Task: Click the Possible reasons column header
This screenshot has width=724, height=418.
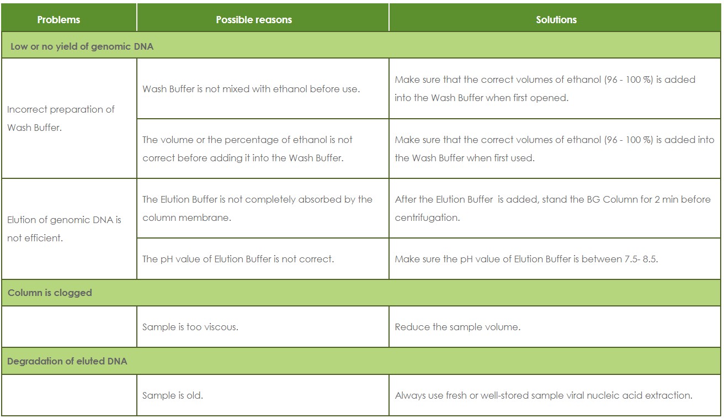Action: 254,20
